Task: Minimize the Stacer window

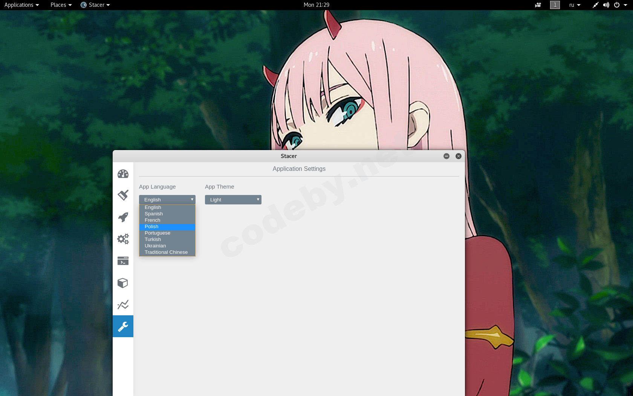Action: (446, 156)
